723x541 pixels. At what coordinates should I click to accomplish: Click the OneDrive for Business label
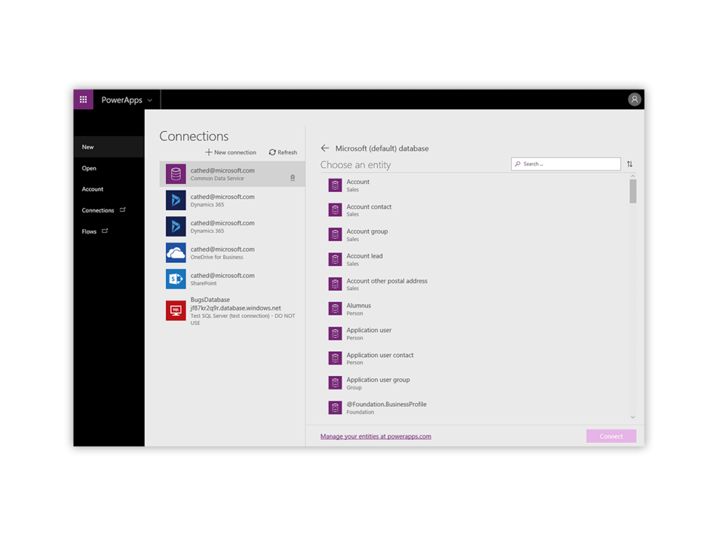point(217,257)
